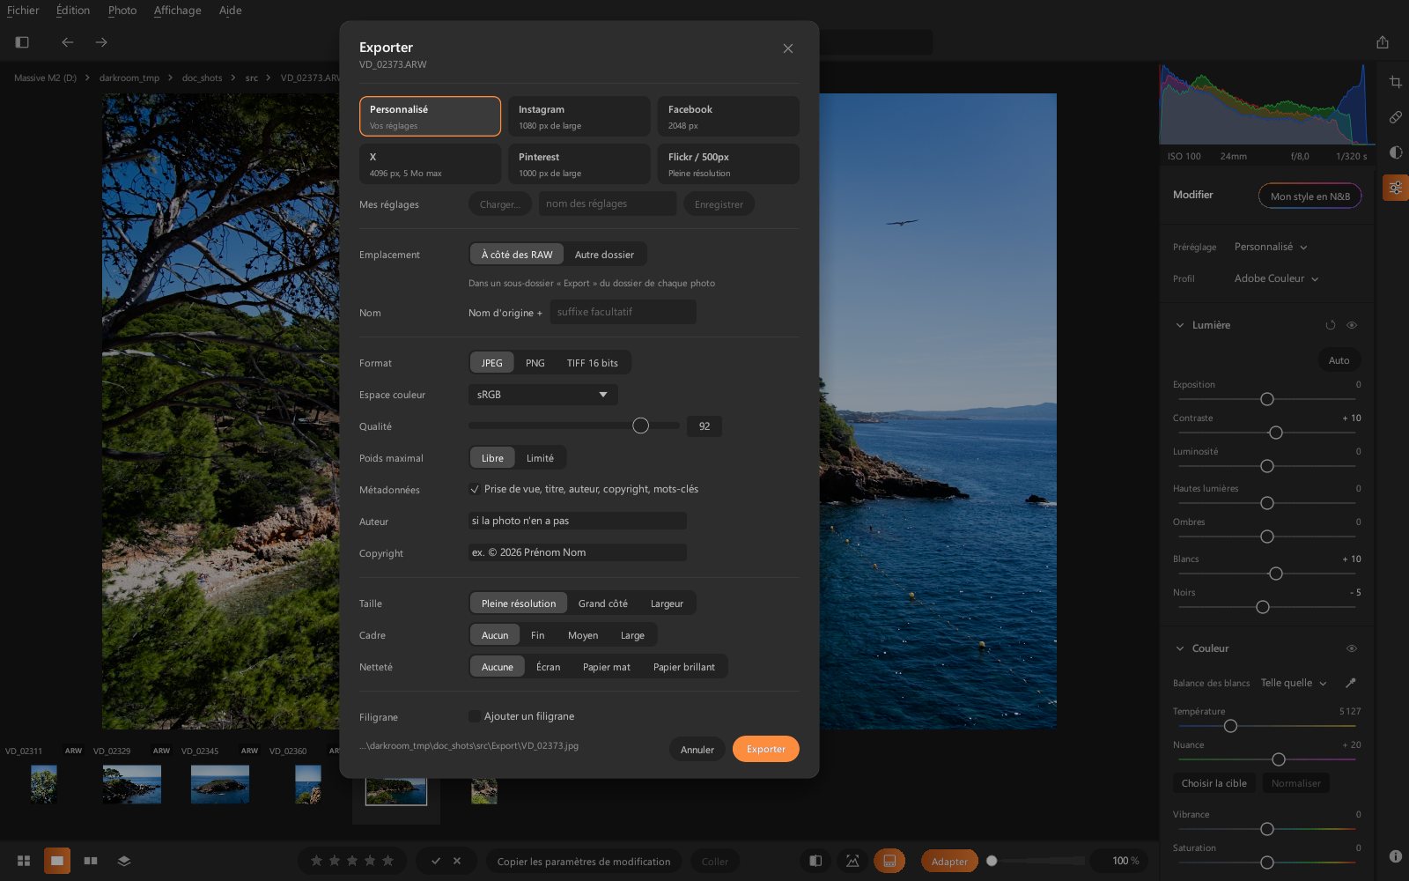The image size is (1409, 881).
Task: Collapse the Couleur section
Action: (1180, 648)
